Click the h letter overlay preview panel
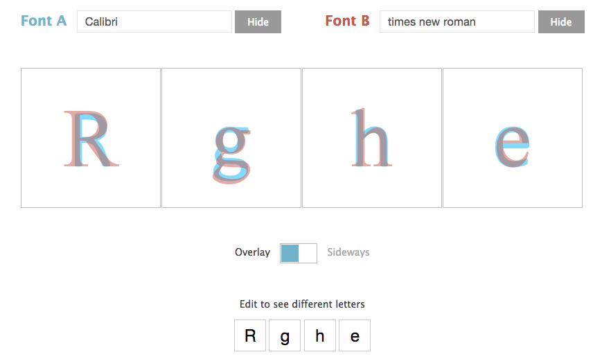 click(371, 138)
